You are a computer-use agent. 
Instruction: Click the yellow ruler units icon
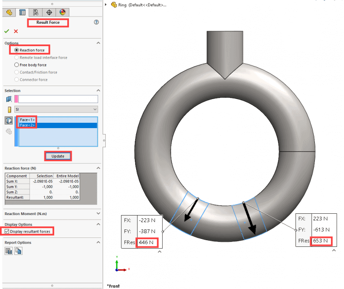[9, 109]
